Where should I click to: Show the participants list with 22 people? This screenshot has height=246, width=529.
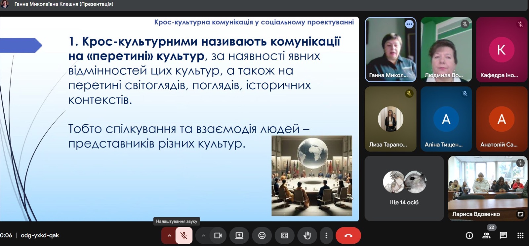[x=486, y=235]
